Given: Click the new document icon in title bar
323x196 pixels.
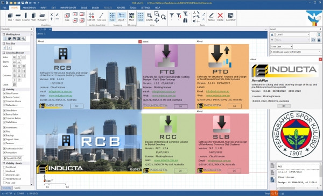Looking at the screenshot, I should (7, 3).
